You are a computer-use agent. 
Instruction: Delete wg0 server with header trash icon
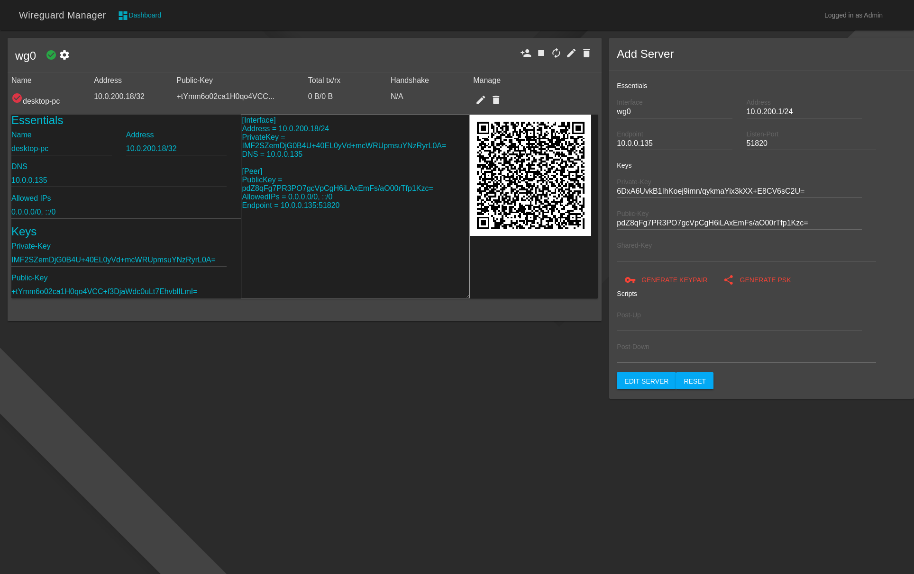(586, 53)
